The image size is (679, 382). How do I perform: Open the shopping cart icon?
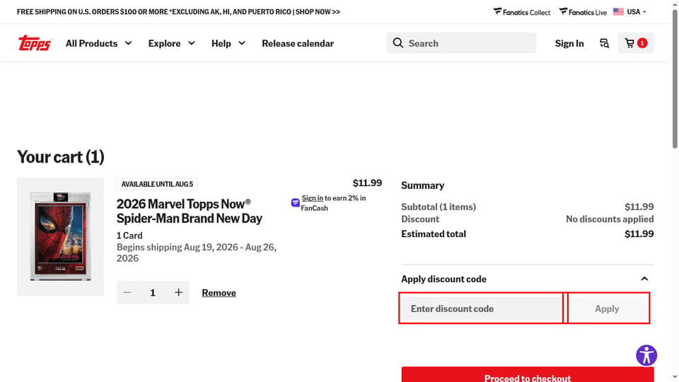click(x=636, y=43)
